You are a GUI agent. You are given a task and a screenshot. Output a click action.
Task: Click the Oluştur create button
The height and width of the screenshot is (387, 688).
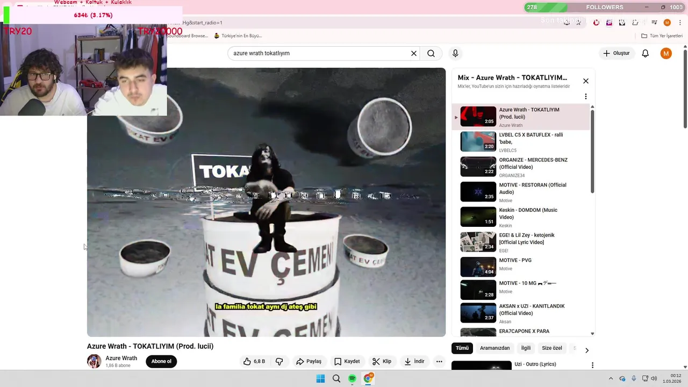pos(616,53)
